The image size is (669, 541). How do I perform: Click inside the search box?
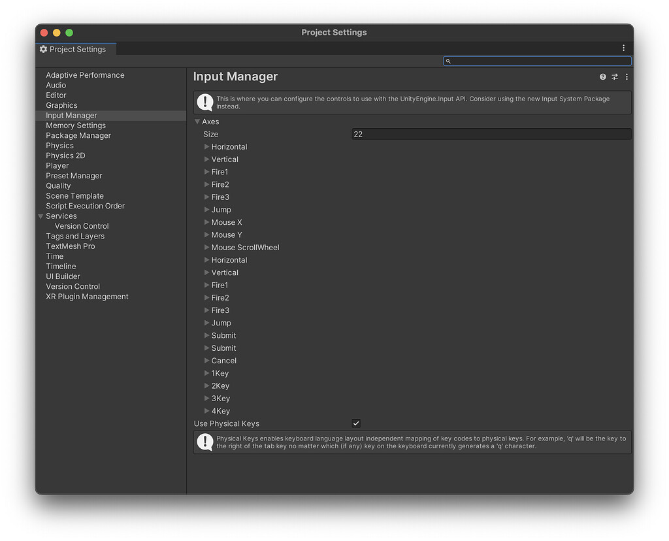536,61
